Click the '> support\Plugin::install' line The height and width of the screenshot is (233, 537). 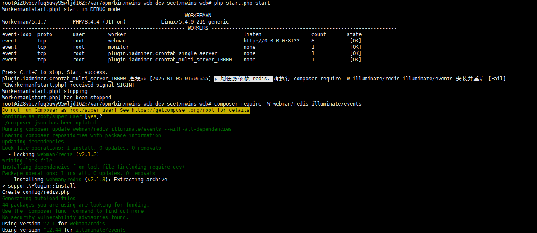[39, 186]
